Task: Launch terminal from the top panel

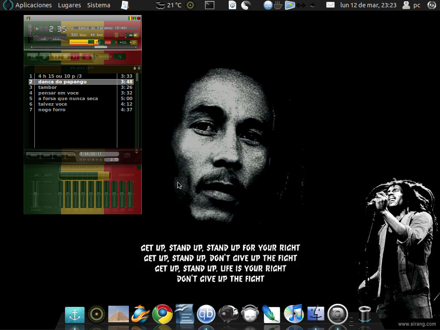Action: click(x=209, y=5)
